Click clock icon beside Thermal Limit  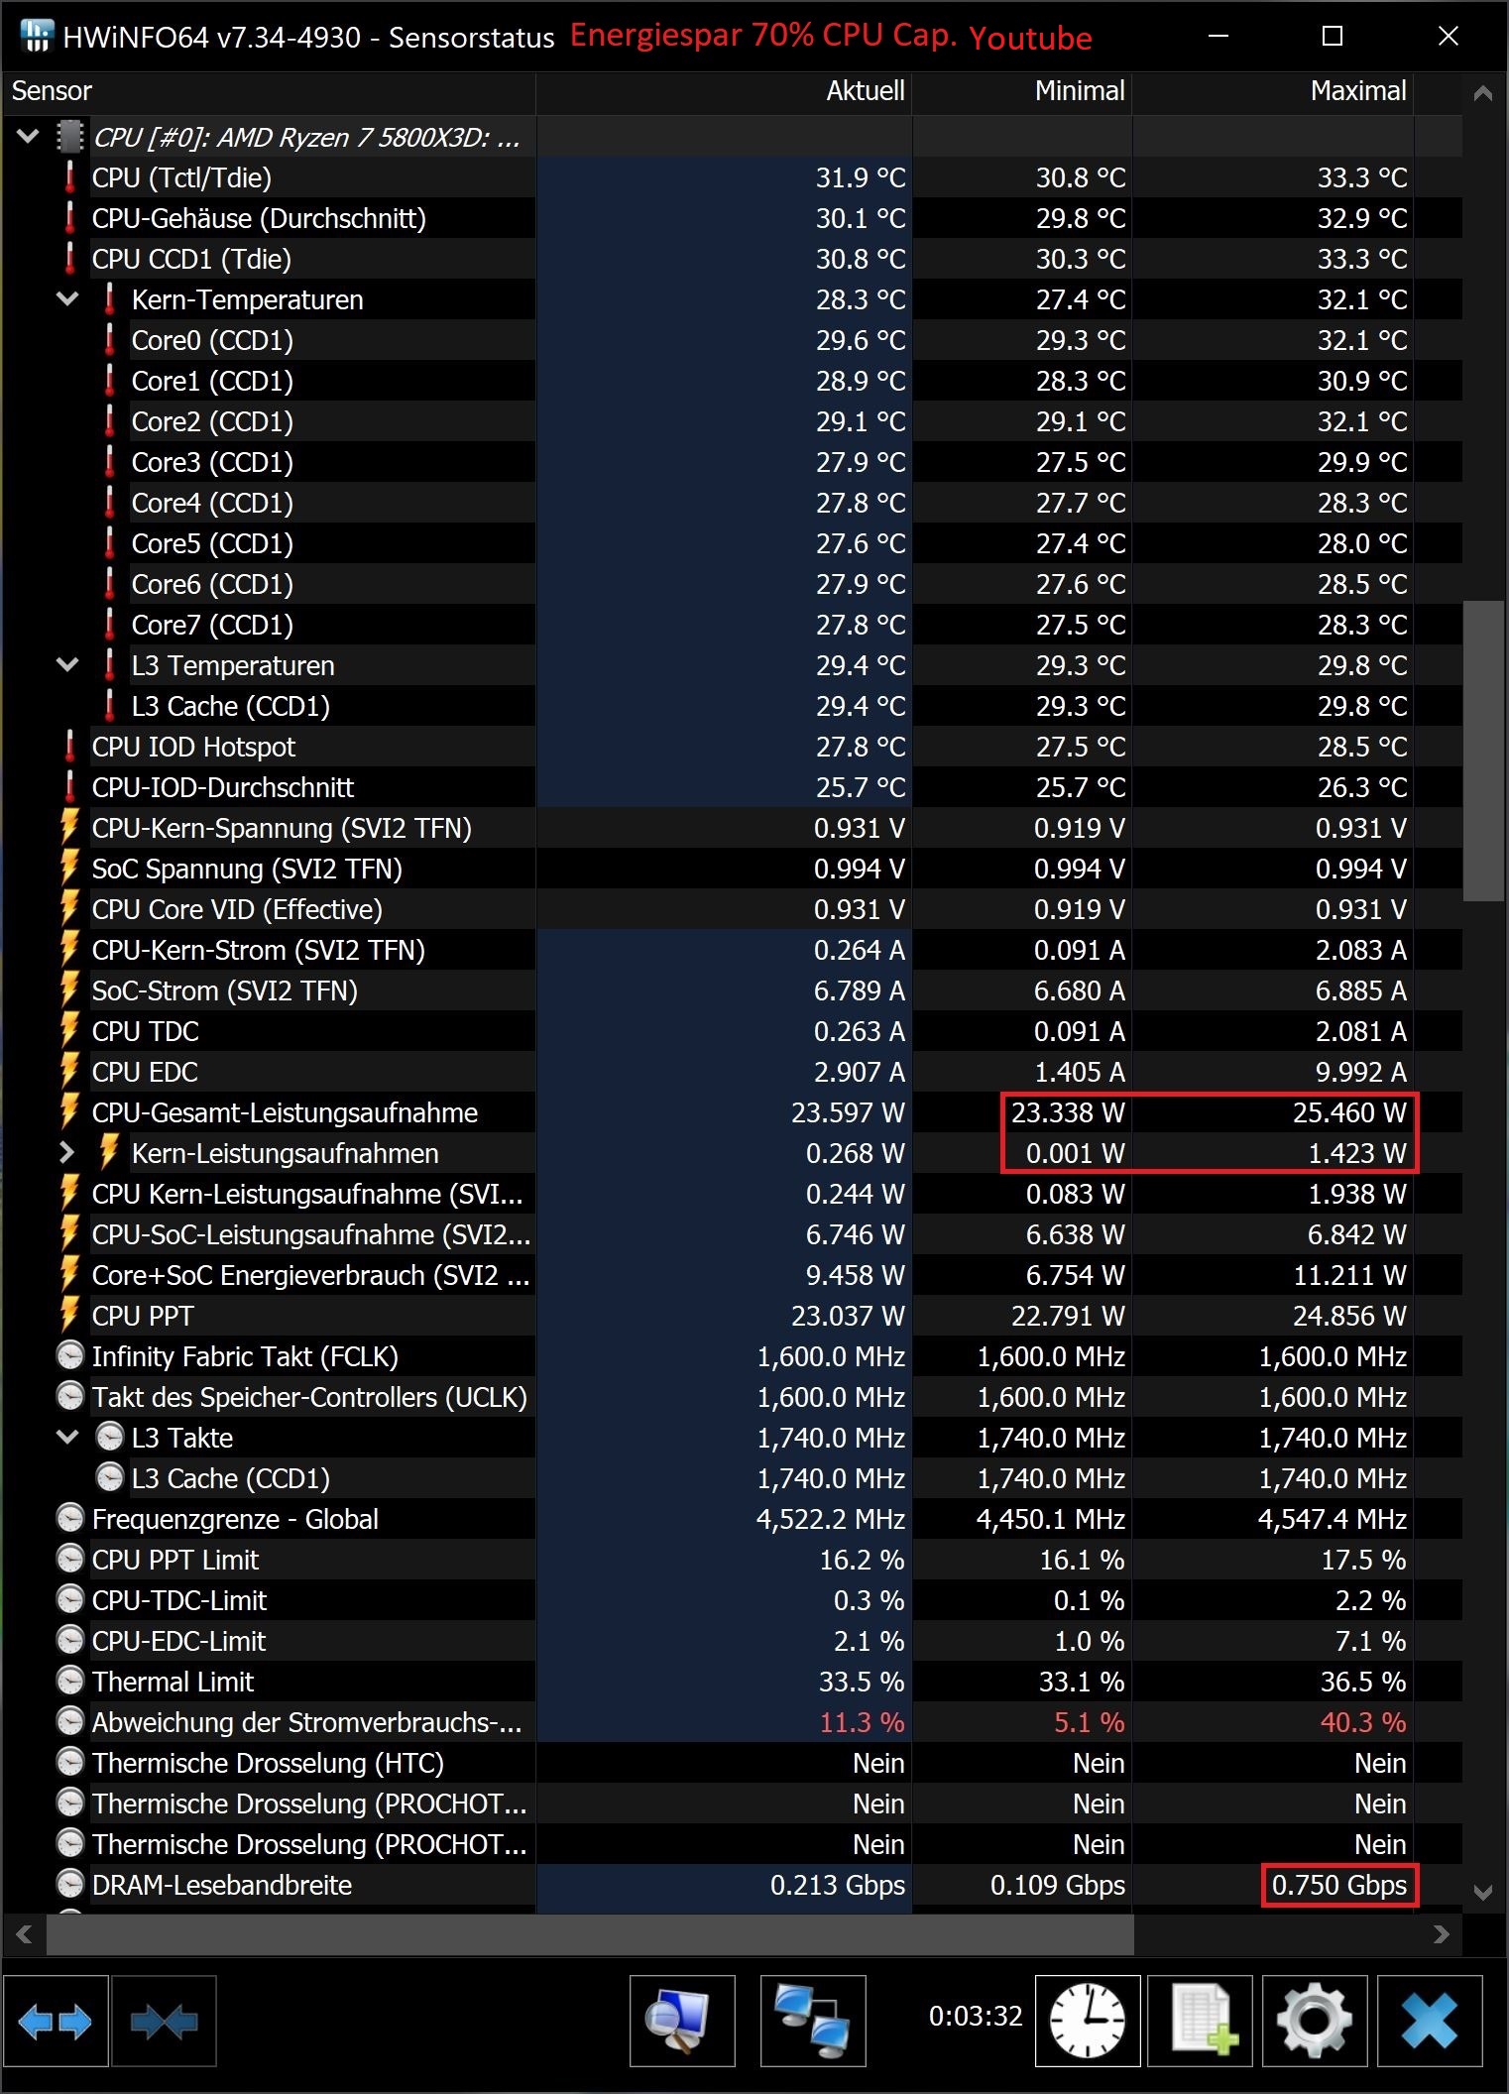click(69, 1681)
